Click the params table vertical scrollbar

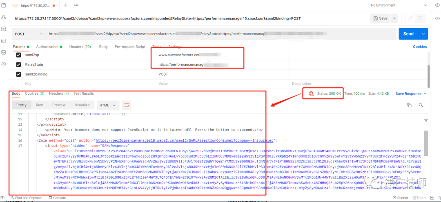[x=428, y=76]
